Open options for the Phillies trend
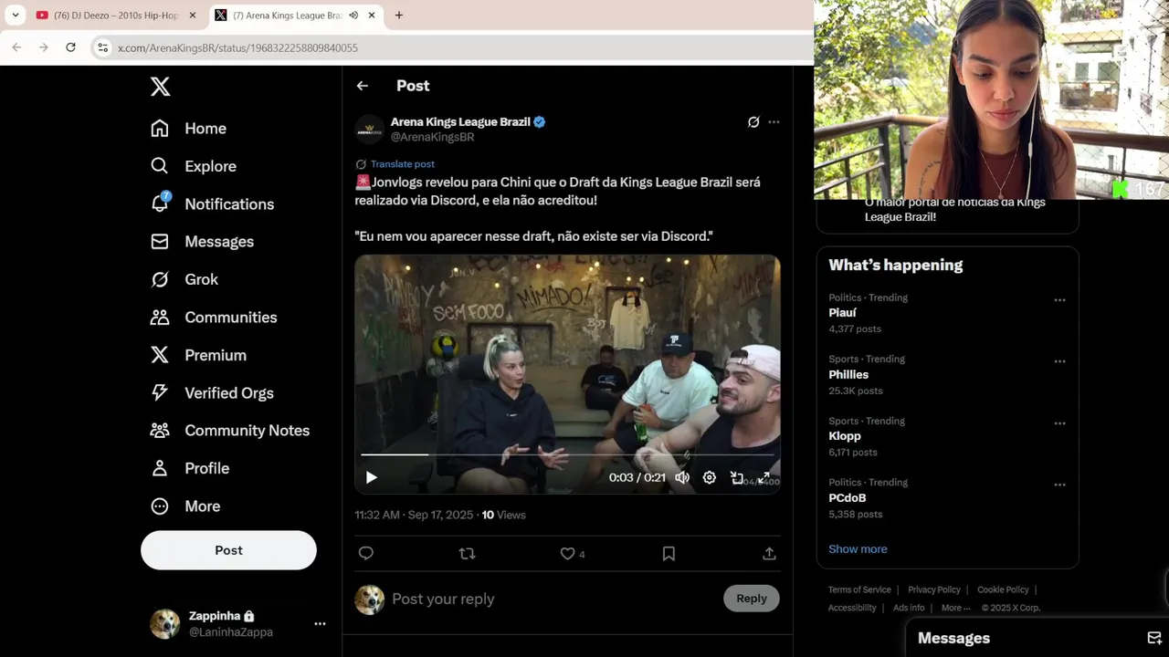This screenshot has height=657, width=1169. click(1059, 361)
